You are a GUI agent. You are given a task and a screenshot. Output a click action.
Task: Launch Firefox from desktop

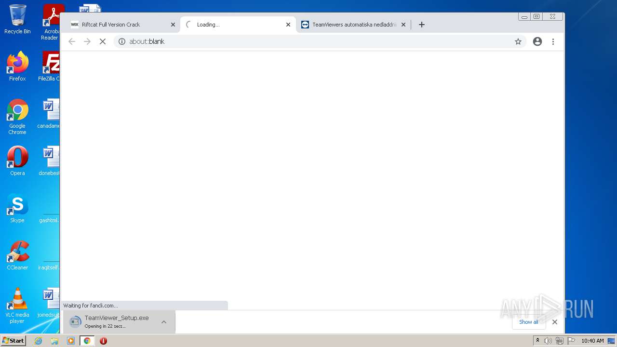(17, 67)
